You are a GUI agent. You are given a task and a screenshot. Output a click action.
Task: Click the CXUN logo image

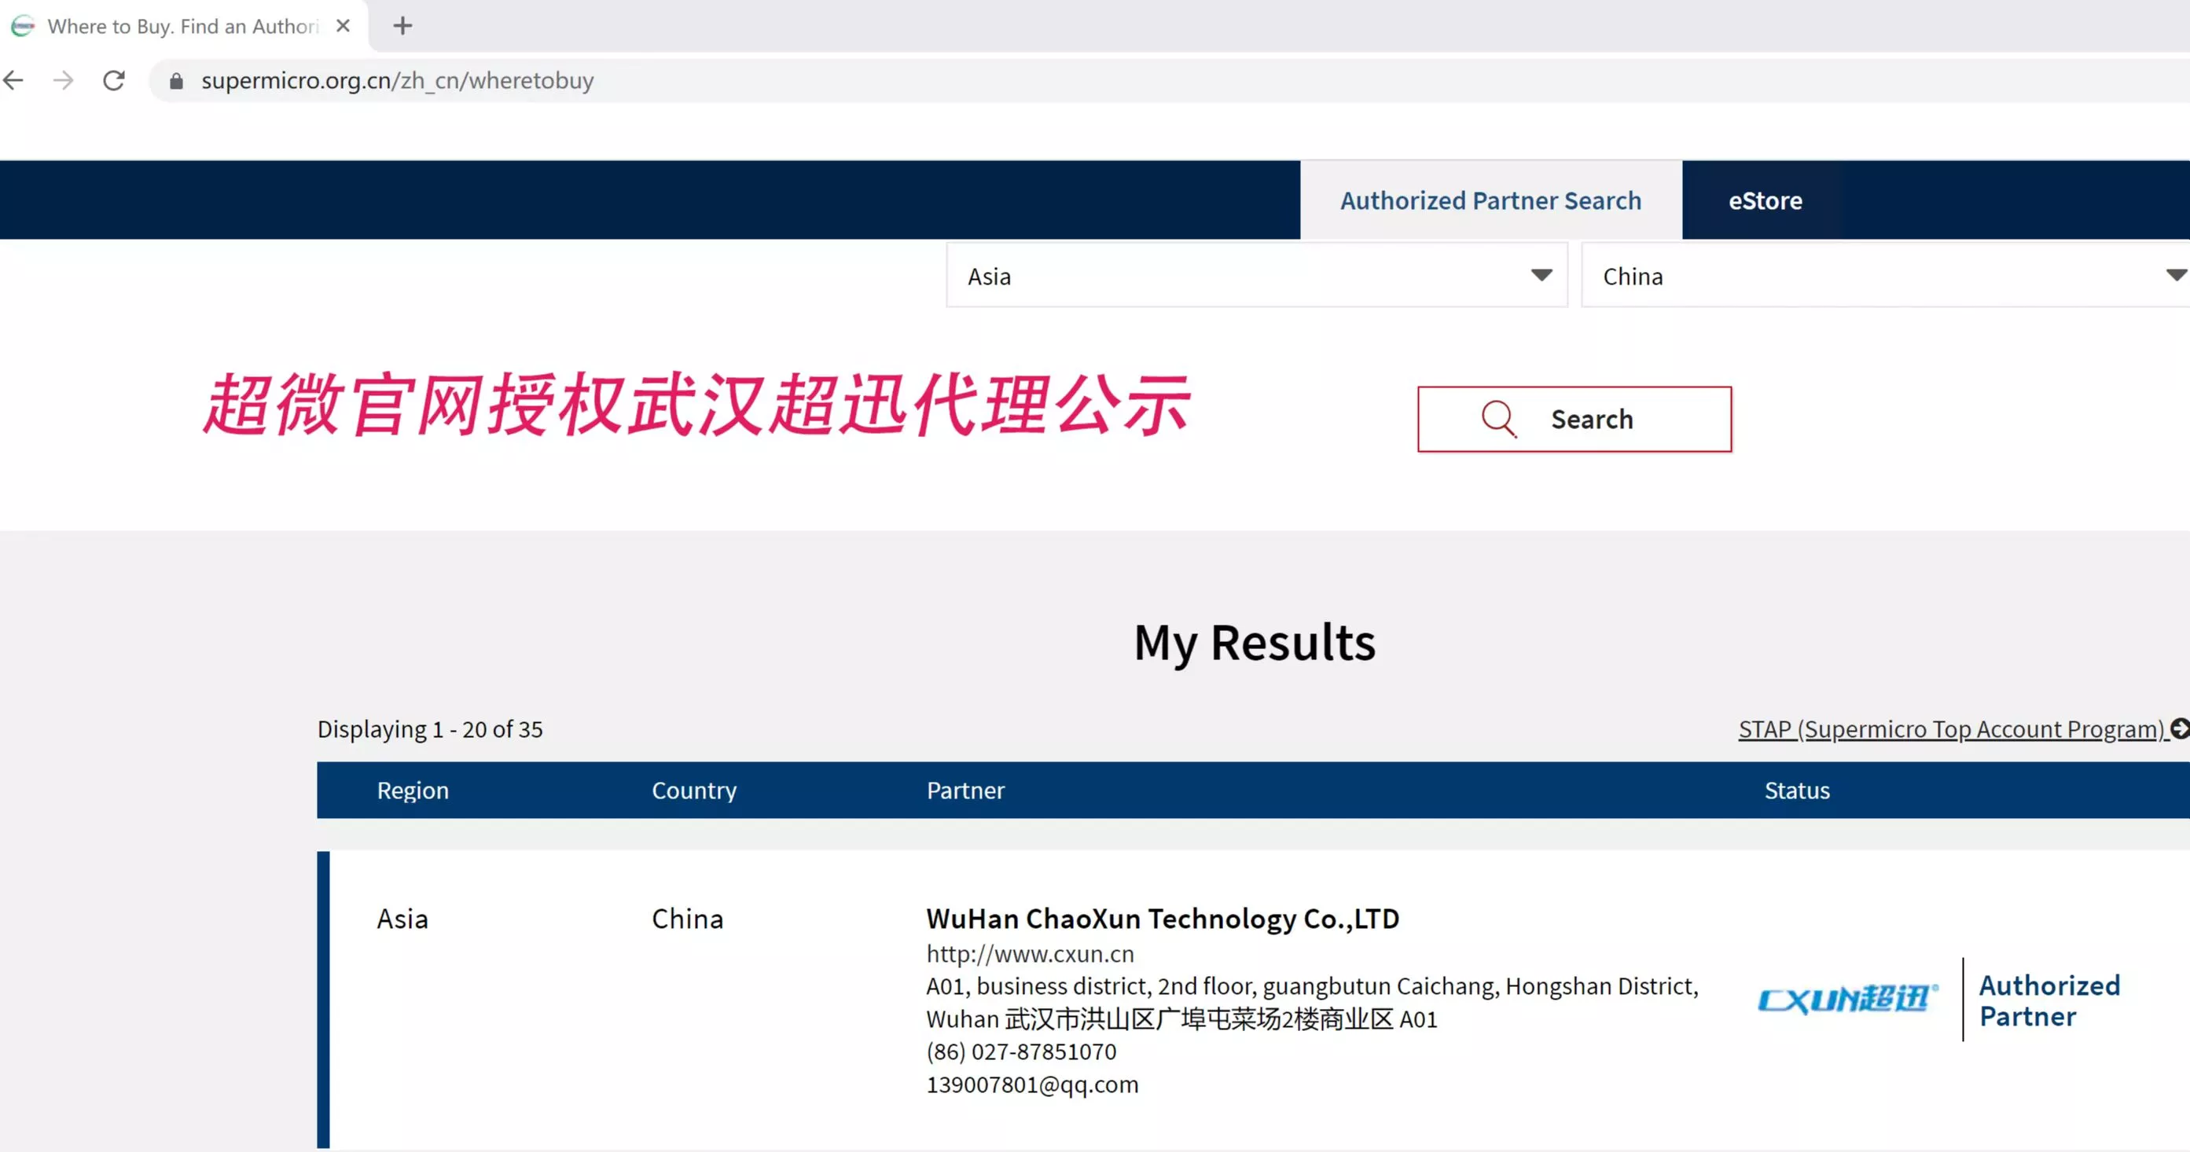pos(1847,999)
